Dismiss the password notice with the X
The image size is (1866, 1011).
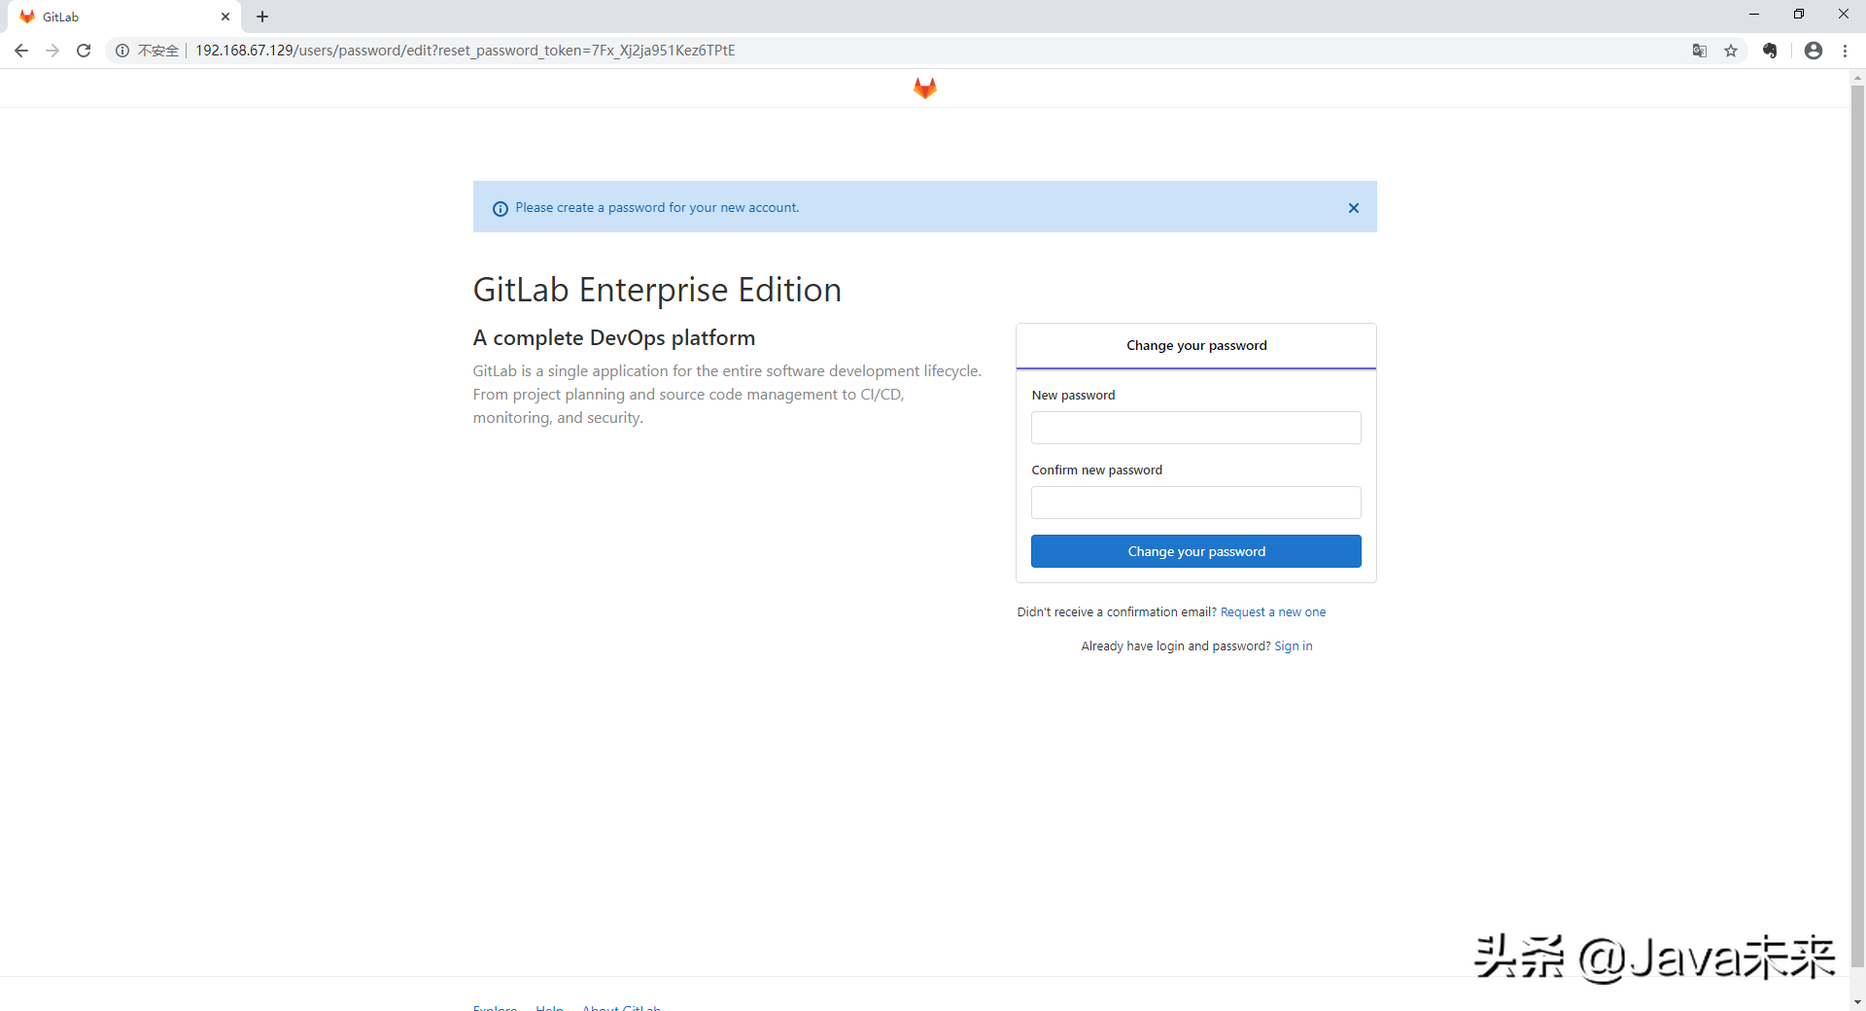click(x=1353, y=208)
